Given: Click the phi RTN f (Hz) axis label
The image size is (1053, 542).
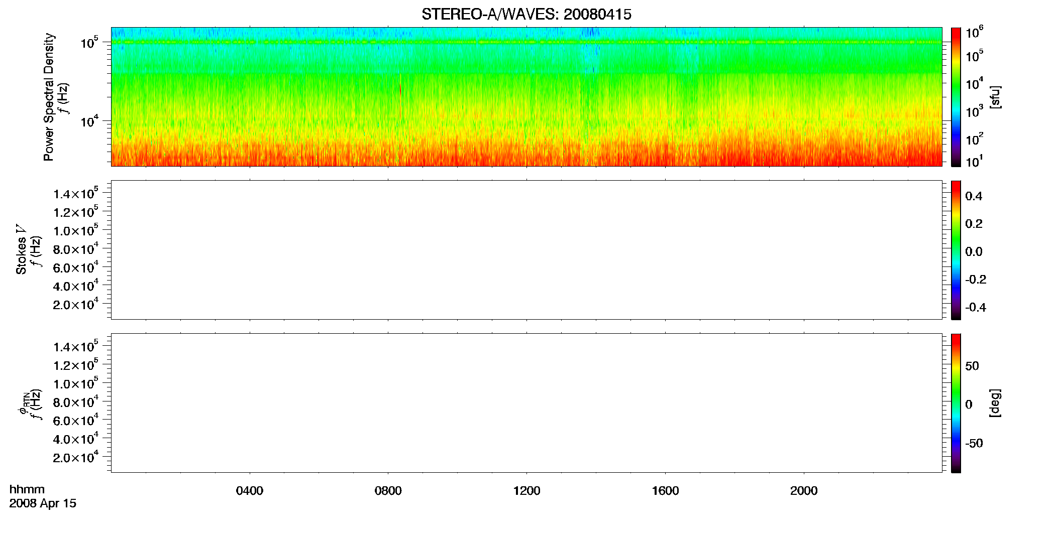Looking at the screenshot, I should click(x=30, y=404).
